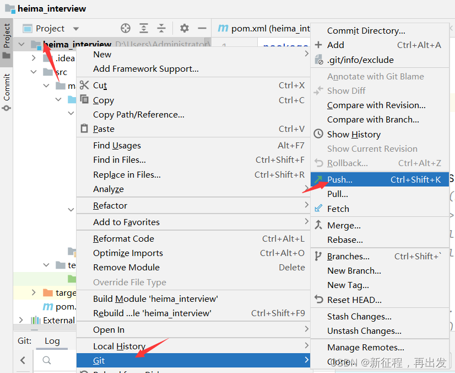Collapse the heima_interview root node

point(21,45)
